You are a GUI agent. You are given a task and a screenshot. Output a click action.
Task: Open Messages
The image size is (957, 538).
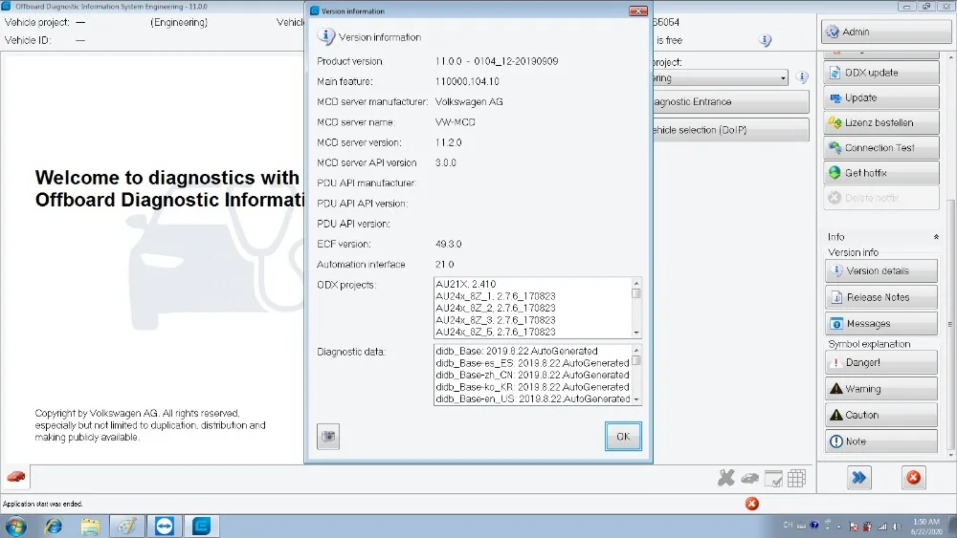pyautogui.click(x=881, y=324)
